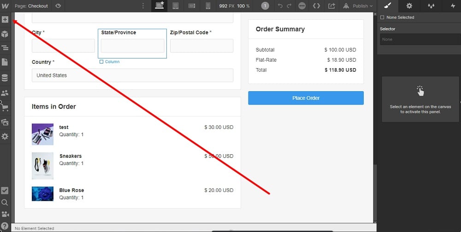The height and width of the screenshot is (232, 461).
Task: Click the Sneakers product thumbnail
Action: (42, 166)
